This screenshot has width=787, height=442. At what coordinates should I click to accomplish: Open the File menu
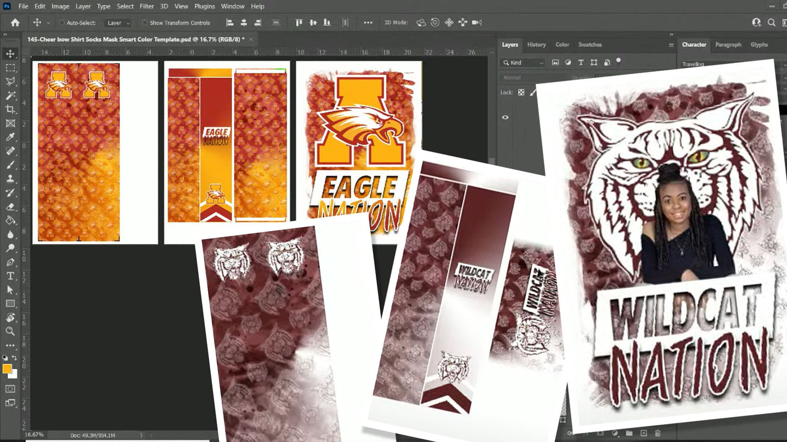click(23, 7)
